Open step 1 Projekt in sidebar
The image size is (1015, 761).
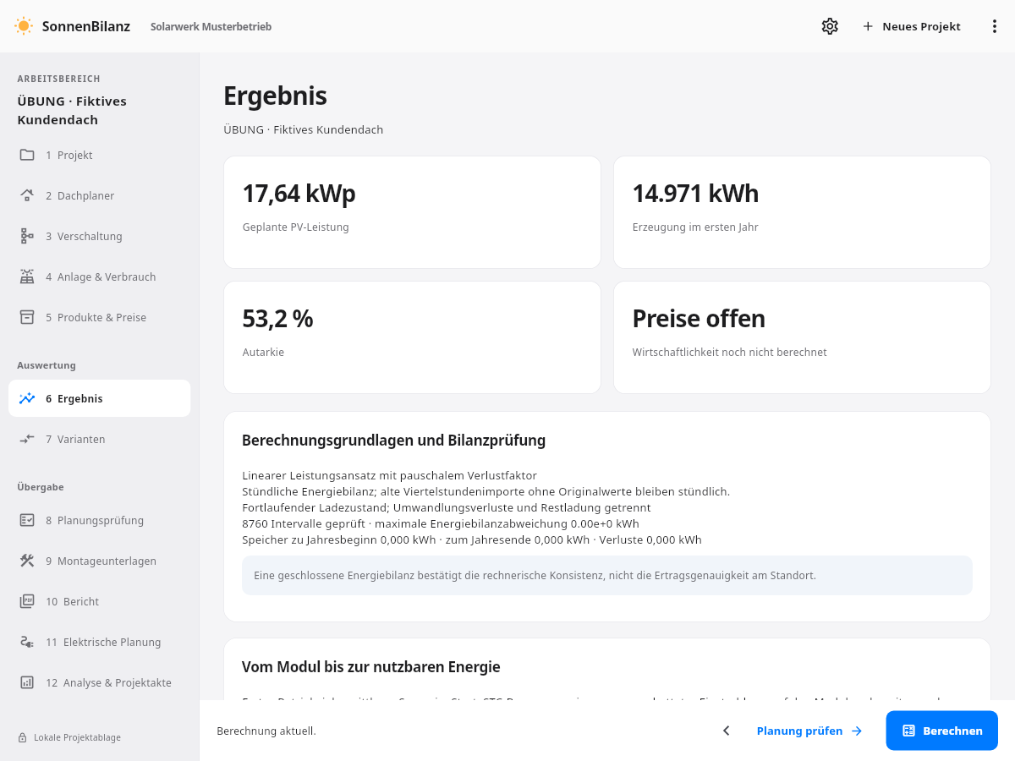100,155
